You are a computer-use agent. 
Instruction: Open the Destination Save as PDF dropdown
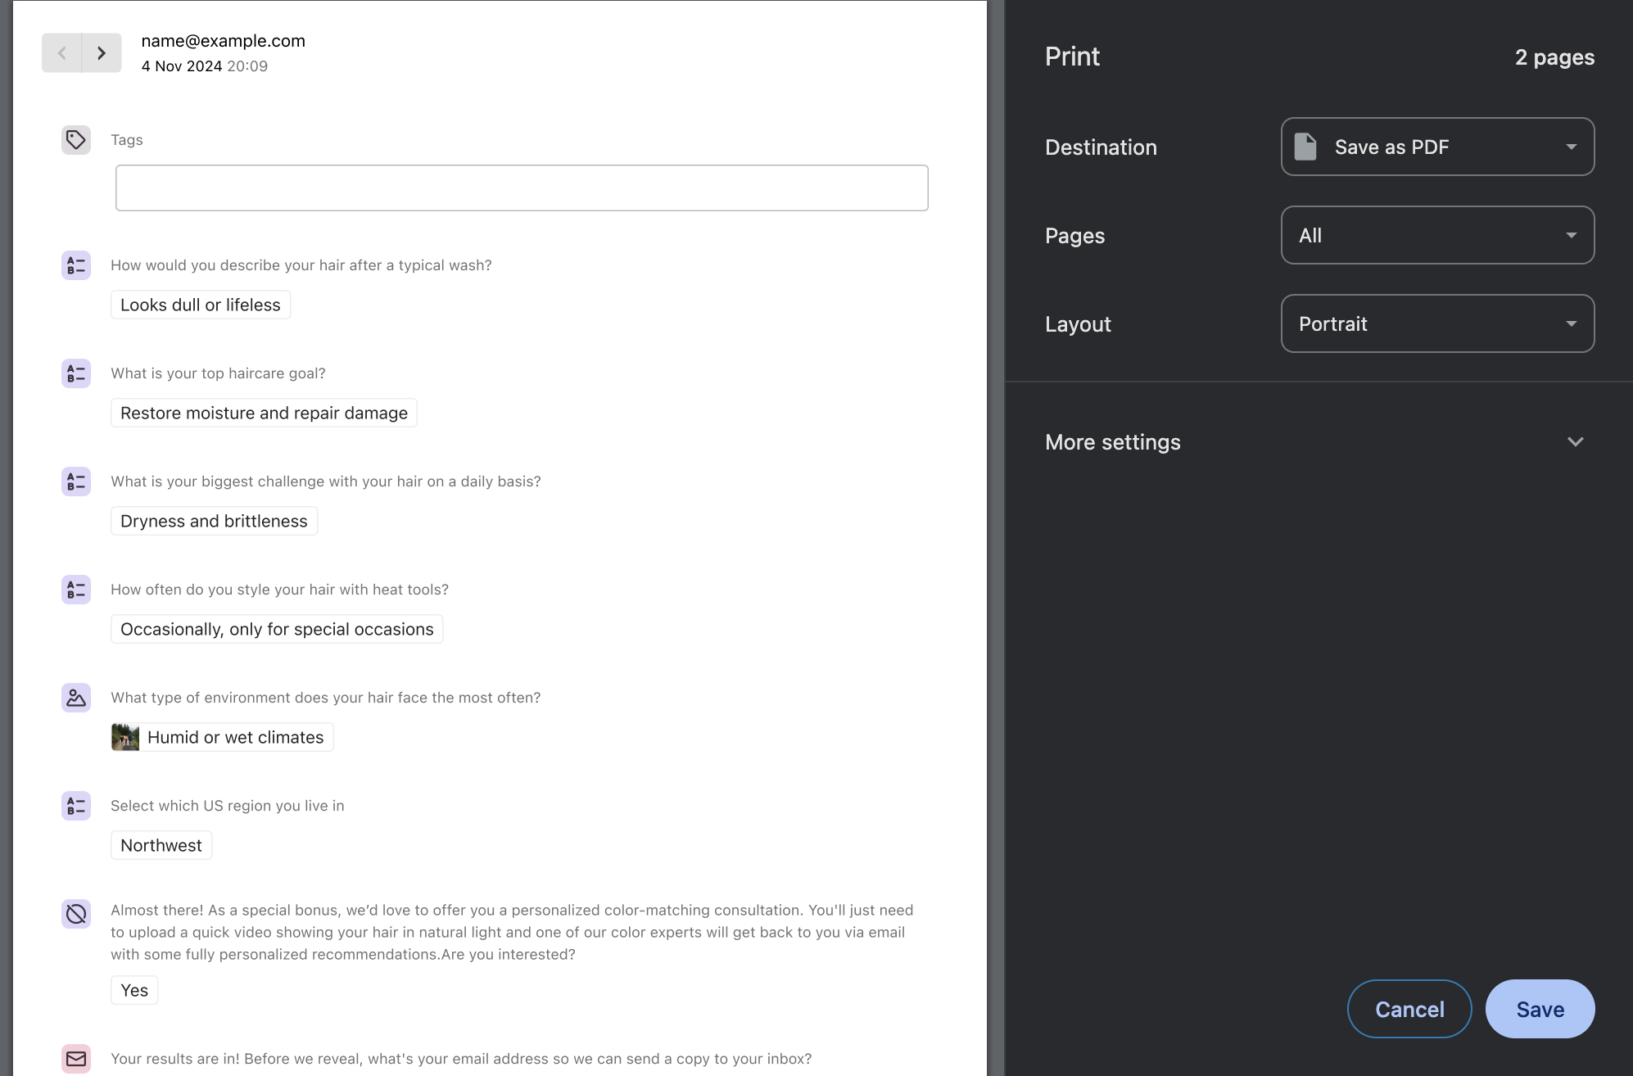pos(1437,147)
